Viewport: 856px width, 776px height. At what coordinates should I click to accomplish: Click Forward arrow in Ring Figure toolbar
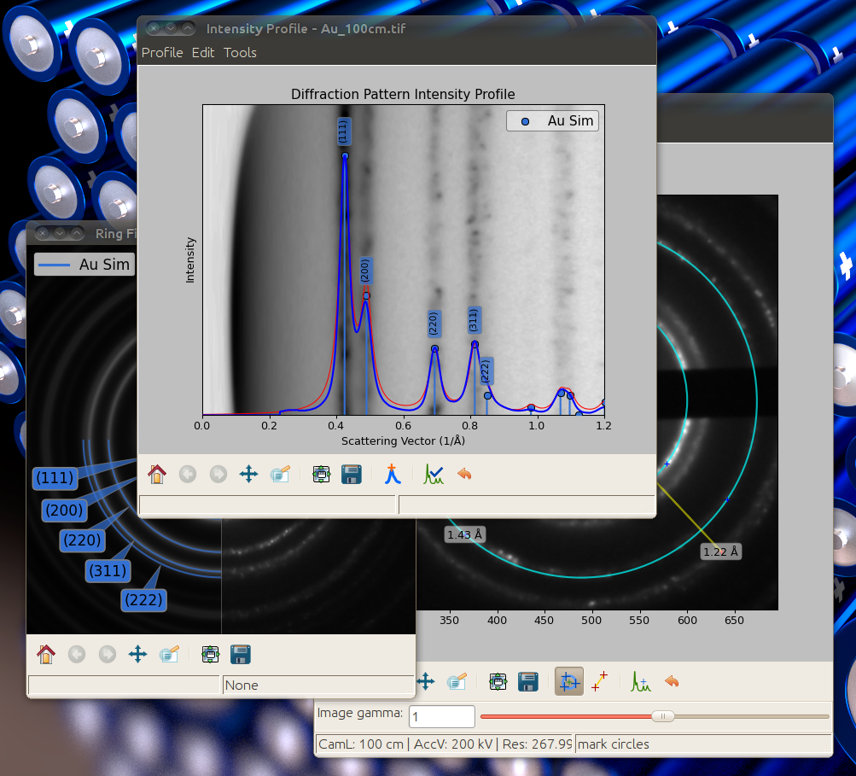[108, 654]
